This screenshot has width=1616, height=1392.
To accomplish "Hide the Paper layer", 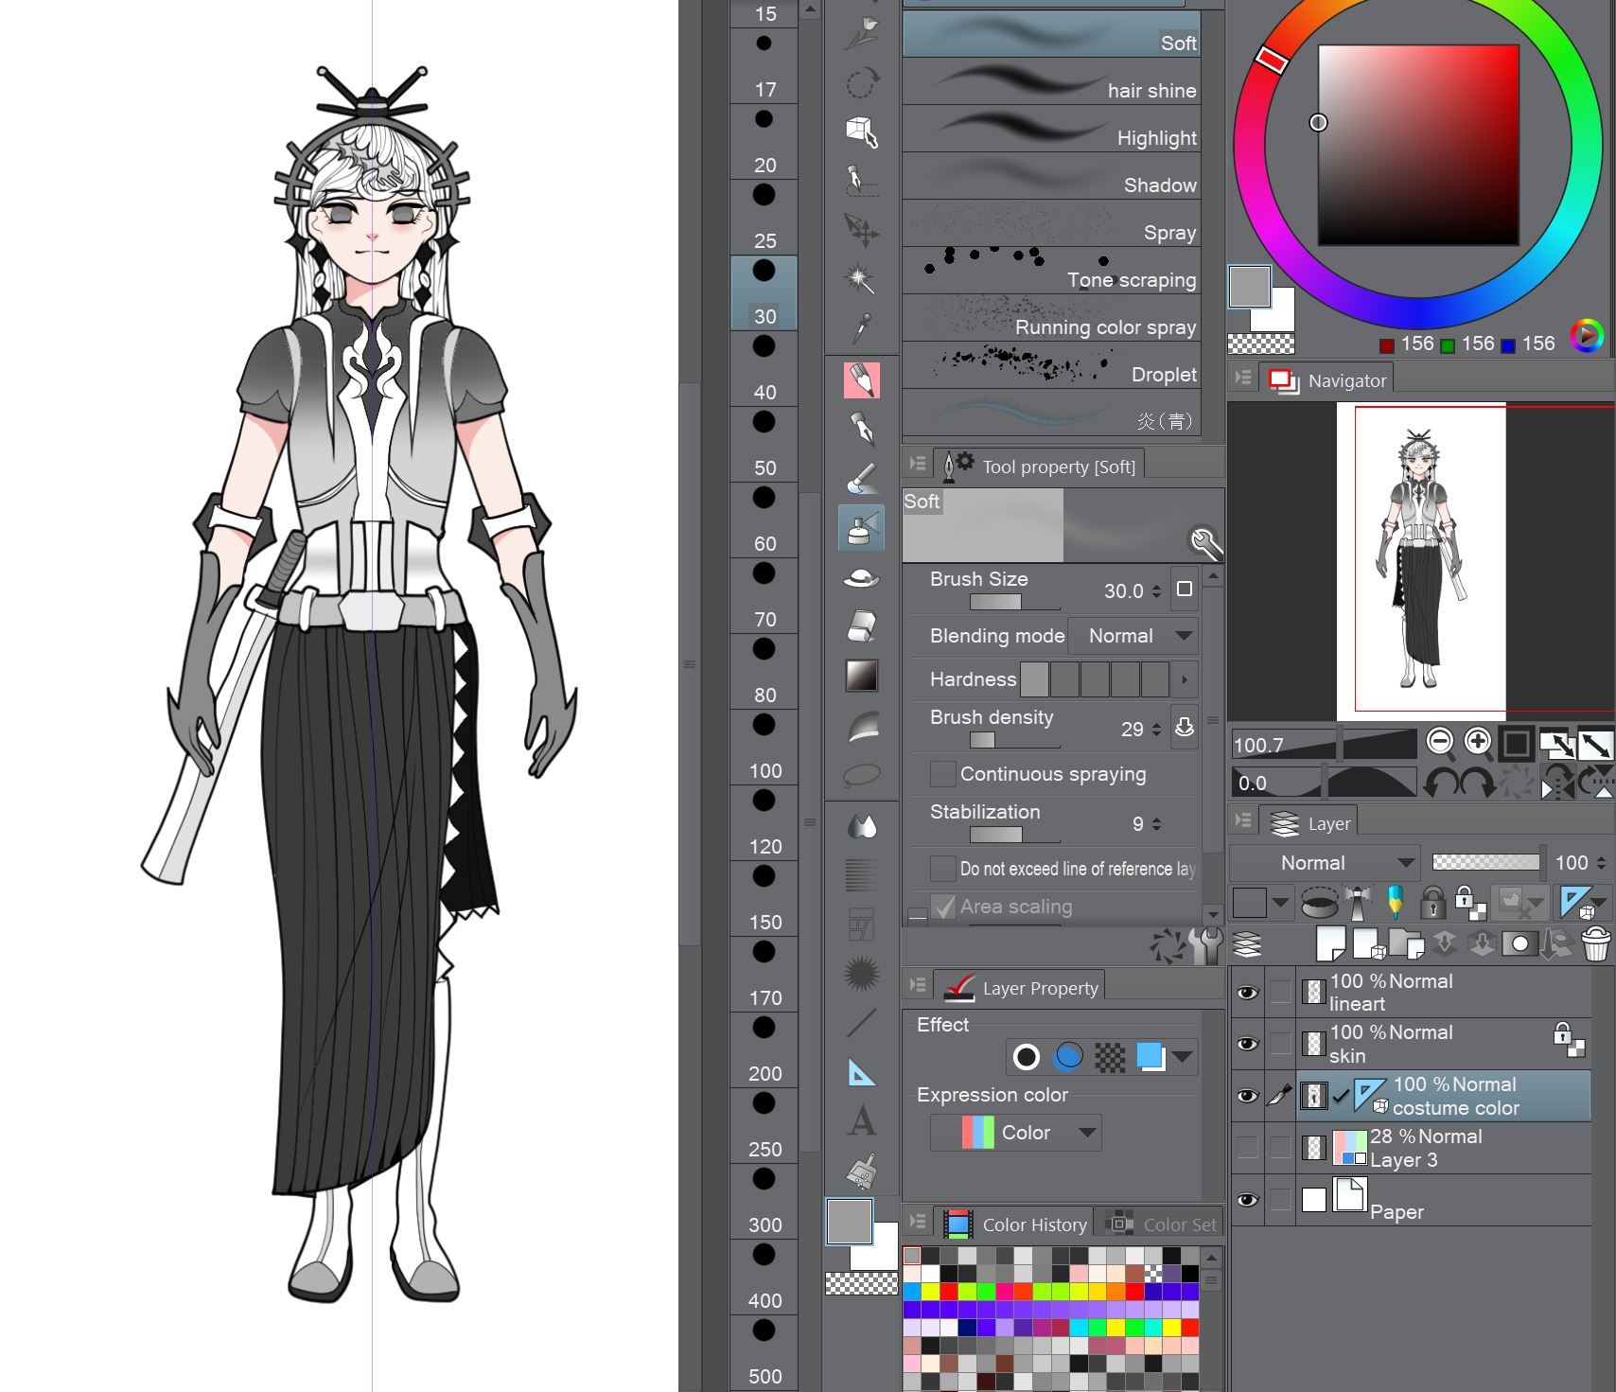I will point(1247,1199).
